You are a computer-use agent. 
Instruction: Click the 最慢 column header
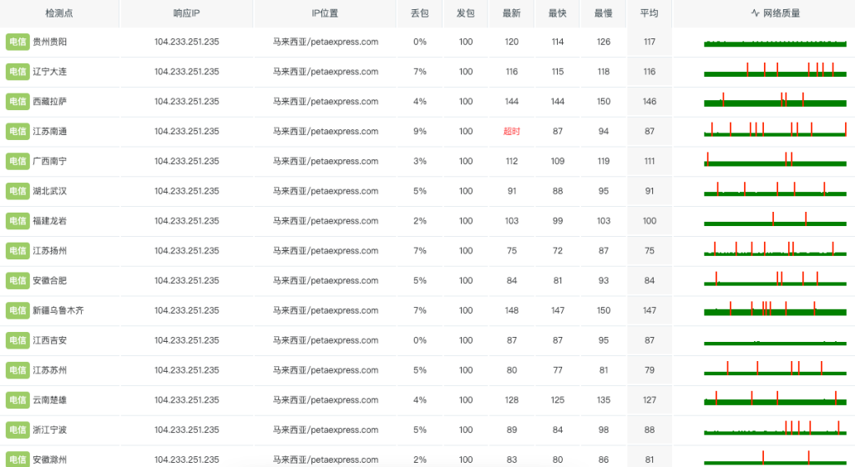(603, 13)
